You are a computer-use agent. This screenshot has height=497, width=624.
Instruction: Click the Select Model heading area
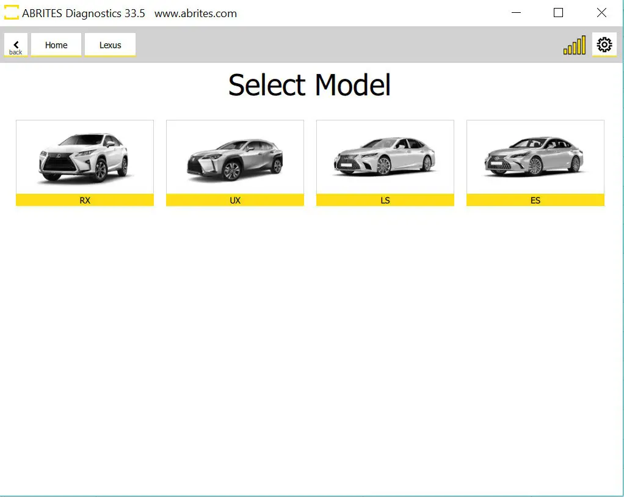coord(309,86)
